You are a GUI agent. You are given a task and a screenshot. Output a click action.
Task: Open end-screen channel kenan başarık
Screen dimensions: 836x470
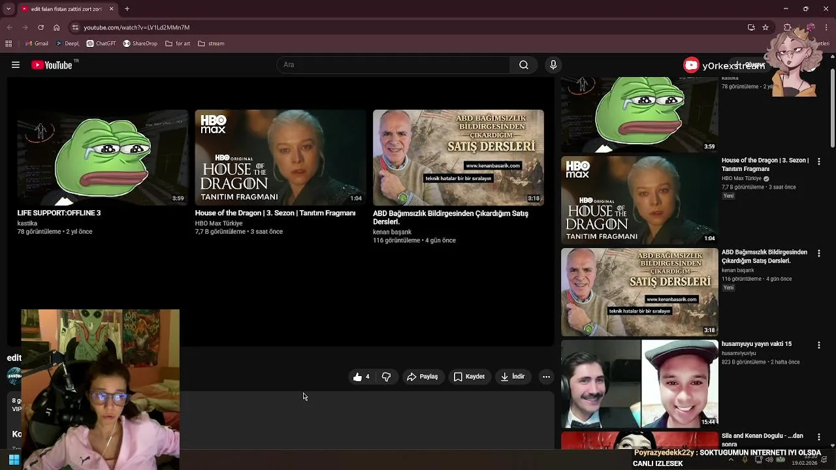[392, 232]
